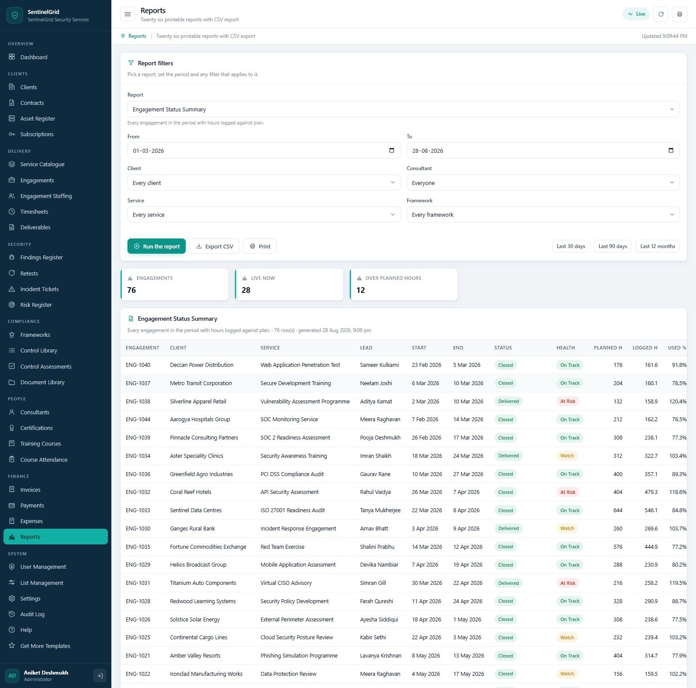Open the From date calendar picker
Image resolution: width=696 pixels, height=688 pixels.
click(x=391, y=150)
